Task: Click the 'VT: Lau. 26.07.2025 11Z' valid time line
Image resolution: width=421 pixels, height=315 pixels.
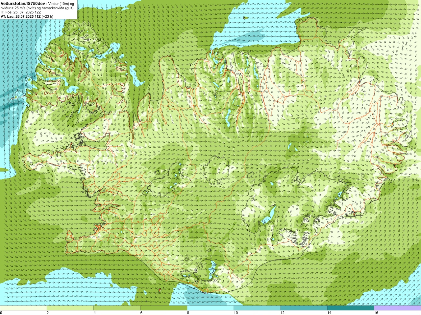Action: pos(21,16)
